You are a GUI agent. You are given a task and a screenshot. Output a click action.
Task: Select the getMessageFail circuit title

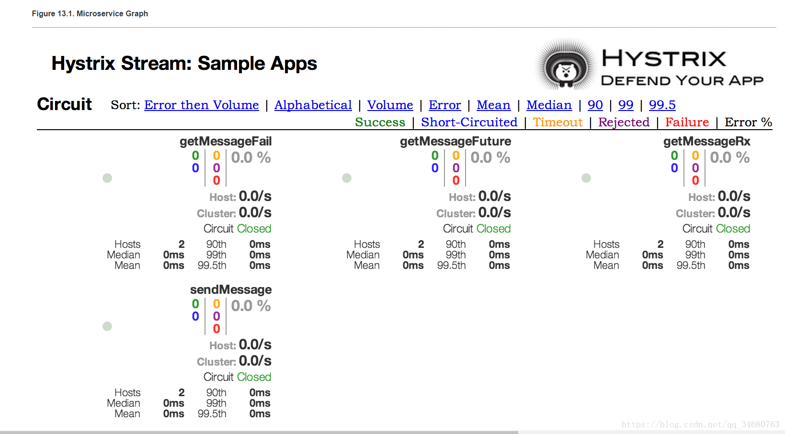tap(226, 141)
